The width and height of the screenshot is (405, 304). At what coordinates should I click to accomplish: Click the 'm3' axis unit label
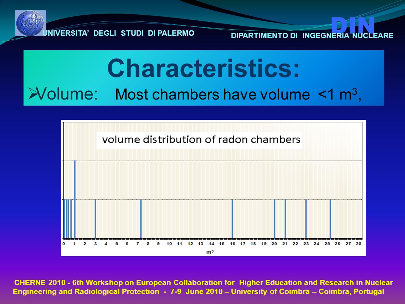pyautogui.click(x=210, y=252)
